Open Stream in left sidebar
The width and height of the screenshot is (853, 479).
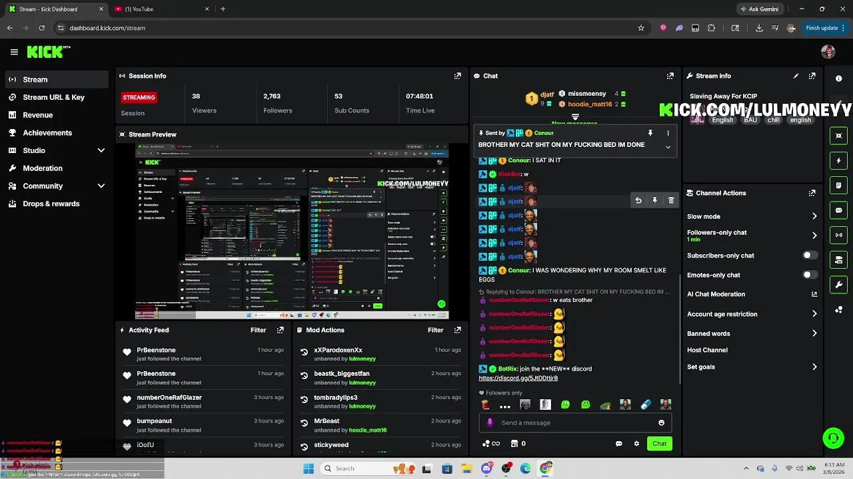[x=55, y=79]
